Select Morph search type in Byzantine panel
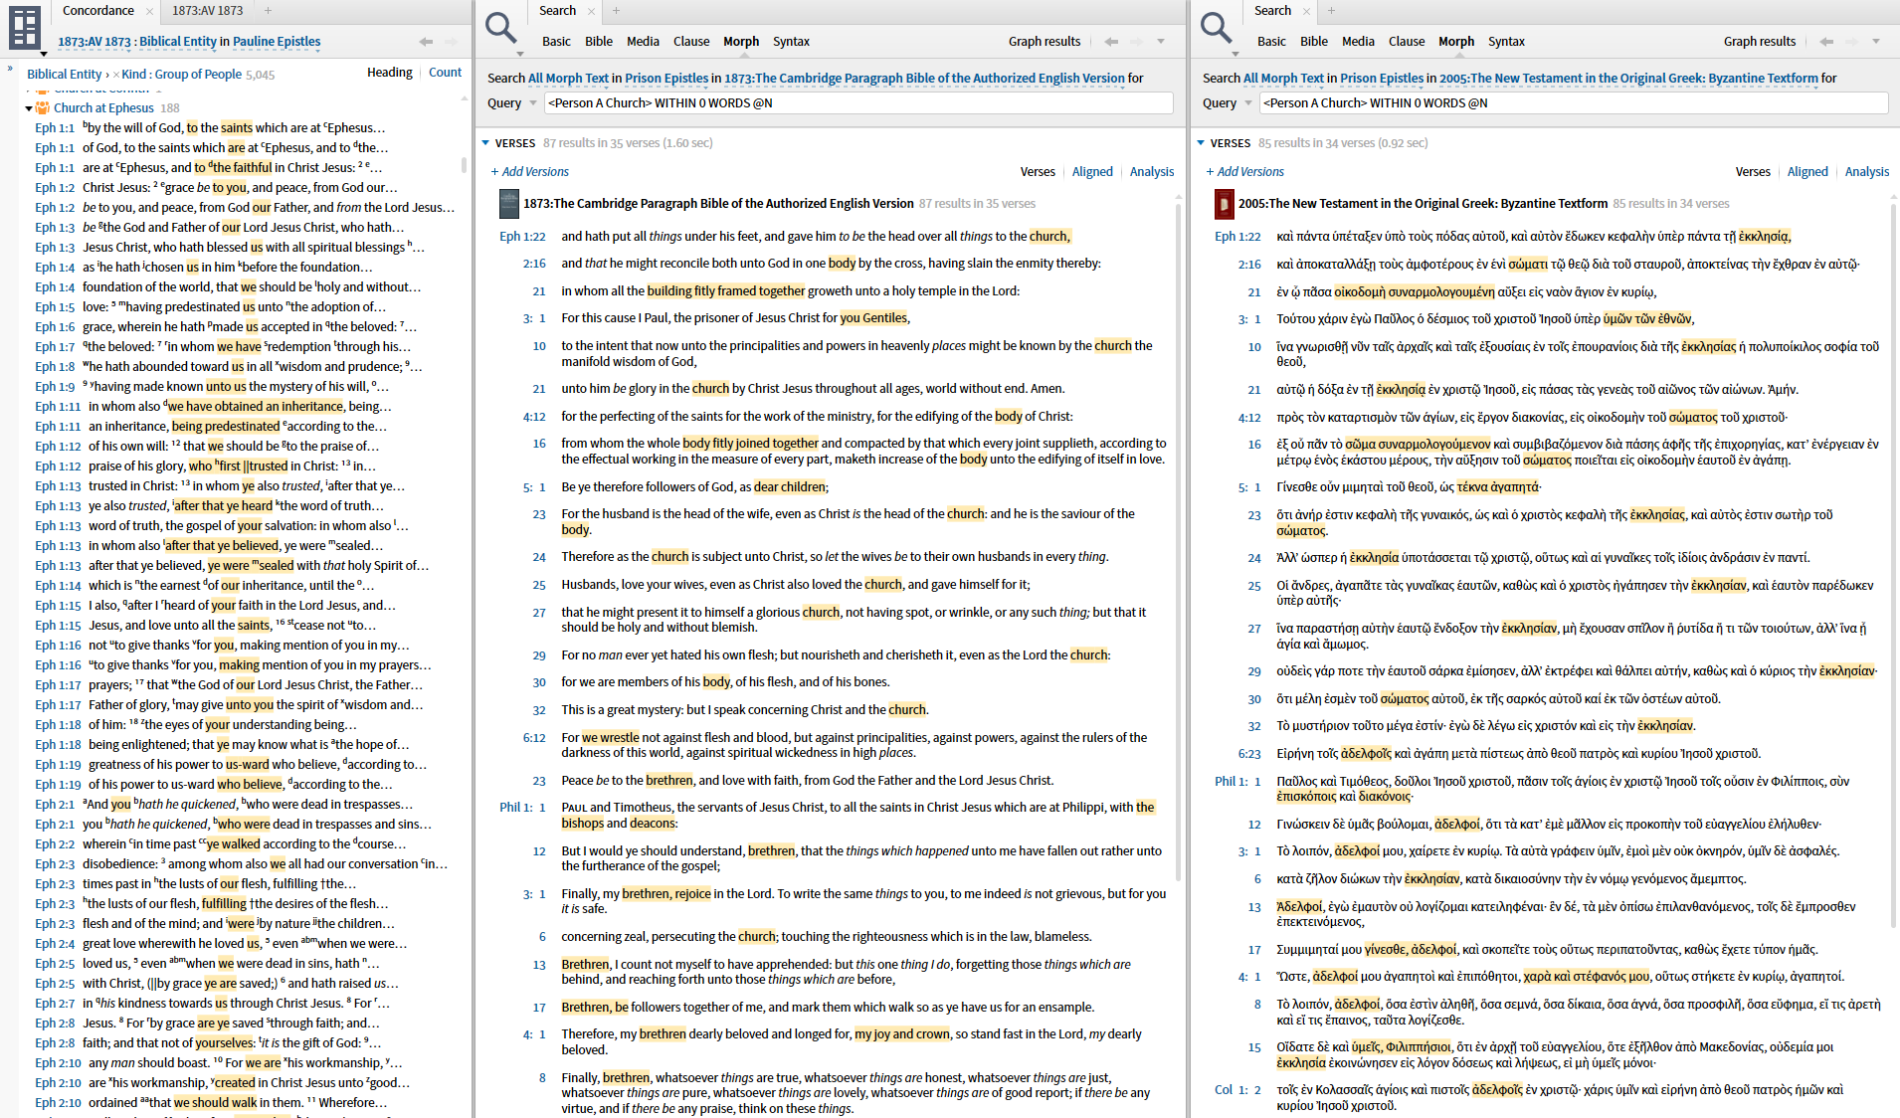 [x=1456, y=42]
